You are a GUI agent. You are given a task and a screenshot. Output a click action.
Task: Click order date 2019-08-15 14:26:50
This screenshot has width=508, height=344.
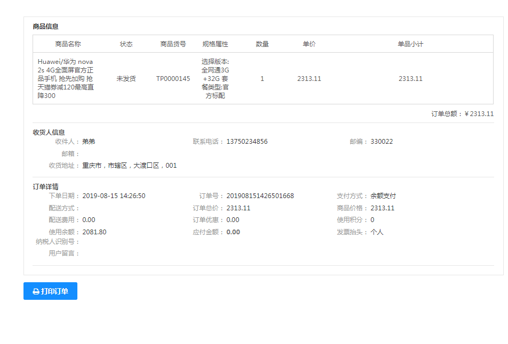[x=114, y=196]
